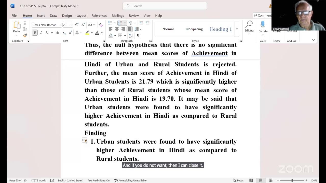
Task: Open the Comments button
Action: pyautogui.click(x=262, y=16)
